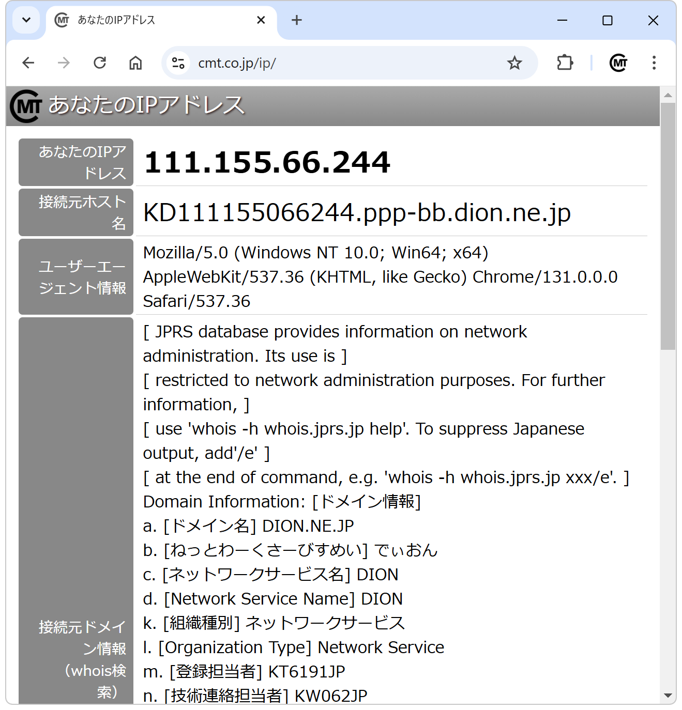Click the あなたのIPアドレス page heading
This screenshot has width=682, height=710.
click(146, 105)
